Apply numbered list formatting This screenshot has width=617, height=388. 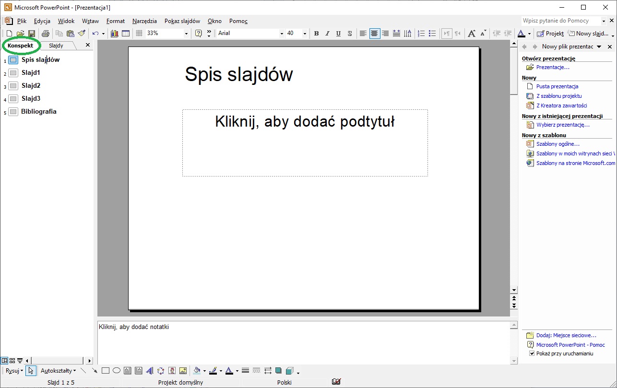click(x=421, y=34)
